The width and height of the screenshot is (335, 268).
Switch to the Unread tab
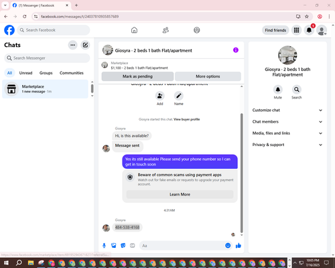[x=25, y=73]
